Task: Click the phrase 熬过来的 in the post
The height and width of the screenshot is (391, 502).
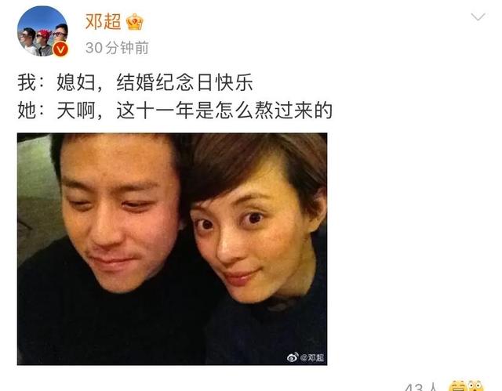Action: (293, 110)
